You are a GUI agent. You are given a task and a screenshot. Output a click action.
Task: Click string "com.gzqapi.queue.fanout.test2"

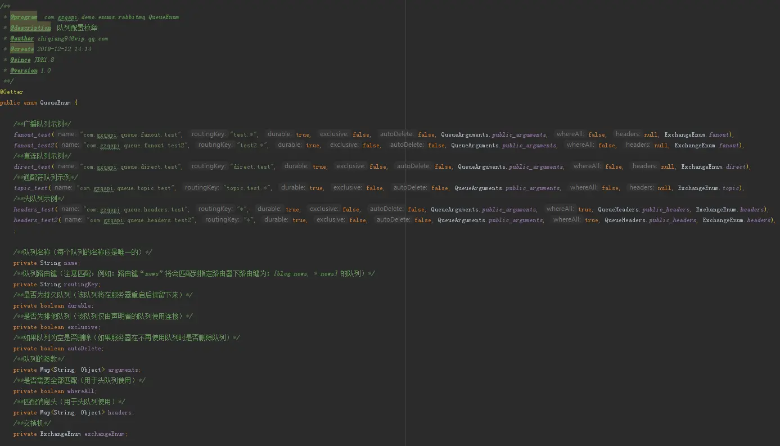pyautogui.click(x=136, y=145)
